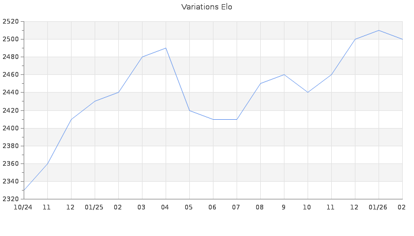This screenshot has height=236, width=414.
Task: Select the data point above 05
Action: (x=189, y=110)
